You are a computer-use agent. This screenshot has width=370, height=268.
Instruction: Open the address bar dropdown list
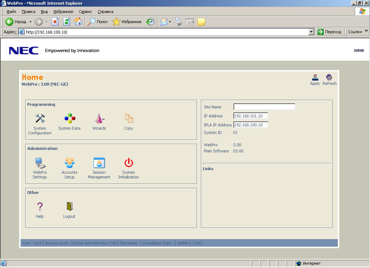[311, 32]
